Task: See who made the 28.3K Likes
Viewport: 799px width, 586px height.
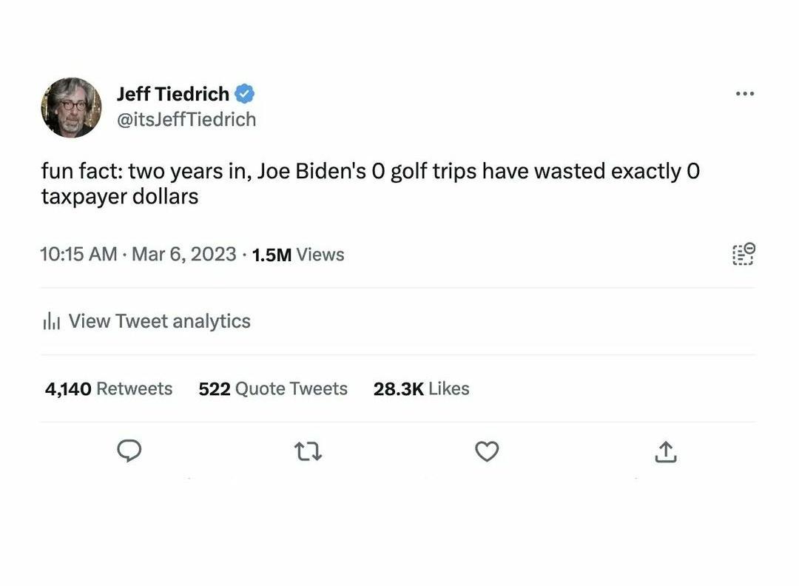Action: (x=421, y=388)
